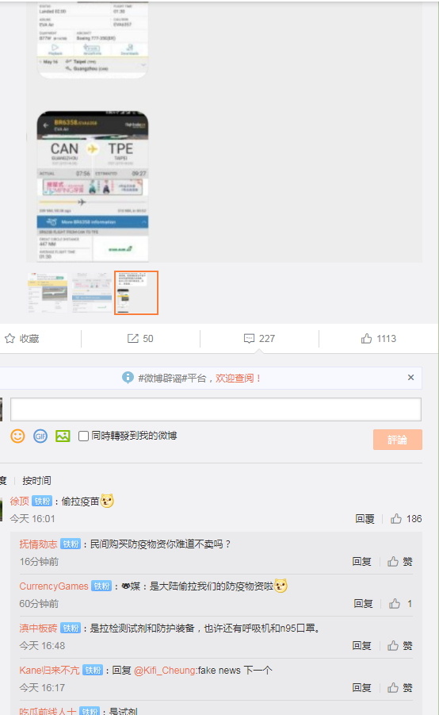Image resolution: width=439 pixels, height=715 pixels.
Task: Click the comment bubble icon with 227
Action: [x=249, y=338]
